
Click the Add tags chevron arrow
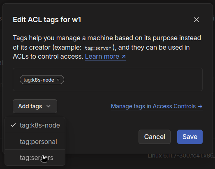49,106
